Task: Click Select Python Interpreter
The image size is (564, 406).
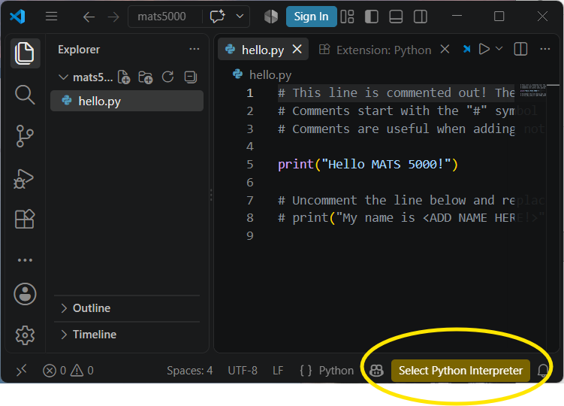Action: [x=460, y=371]
